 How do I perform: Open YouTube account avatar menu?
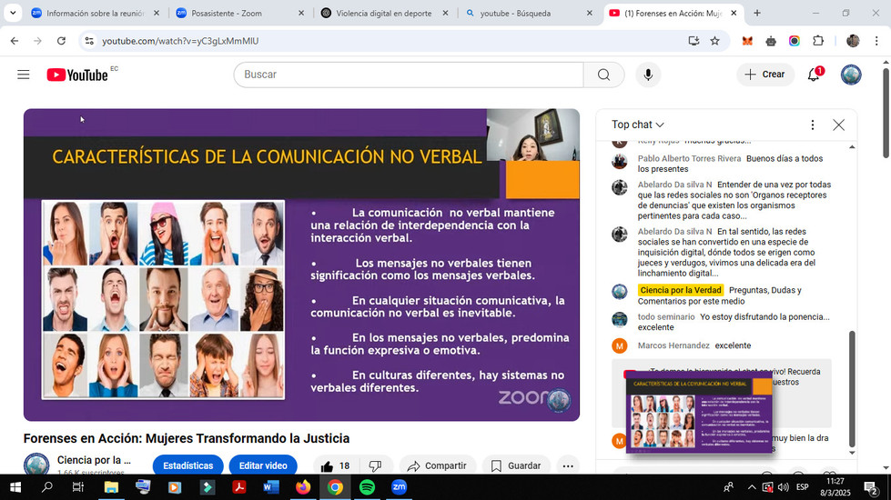click(851, 75)
